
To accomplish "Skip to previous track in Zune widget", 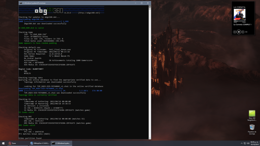I will click(x=235, y=32).
